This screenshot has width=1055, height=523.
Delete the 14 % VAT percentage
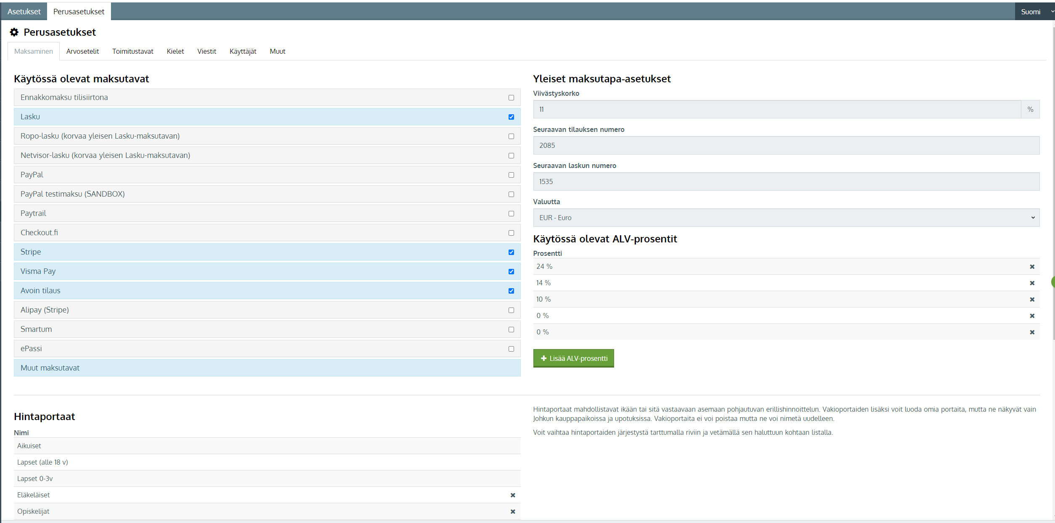(x=1032, y=283)
